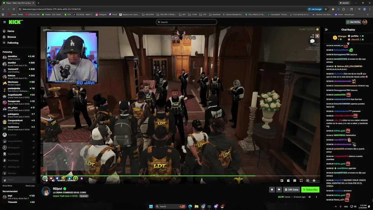This screenshot has height=210, width=373.
Task: Play the video with the play button
Action: 47,181
